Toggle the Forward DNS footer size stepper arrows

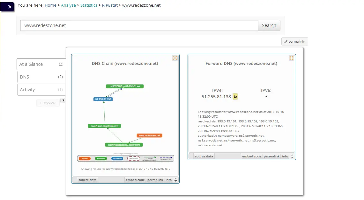click(x=292, y=156)
